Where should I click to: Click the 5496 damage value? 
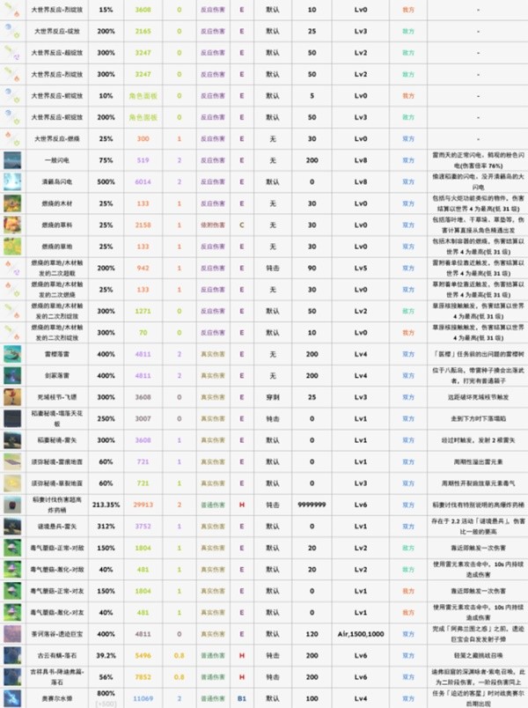coord(143,656)
